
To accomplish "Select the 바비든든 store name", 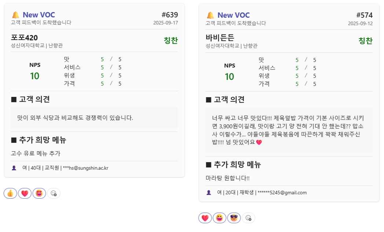I will pos(220,37).
